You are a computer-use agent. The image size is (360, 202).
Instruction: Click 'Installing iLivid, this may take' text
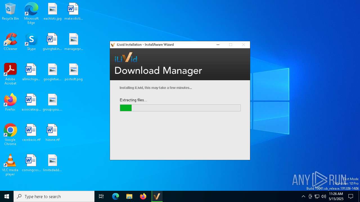coord(156,88)
